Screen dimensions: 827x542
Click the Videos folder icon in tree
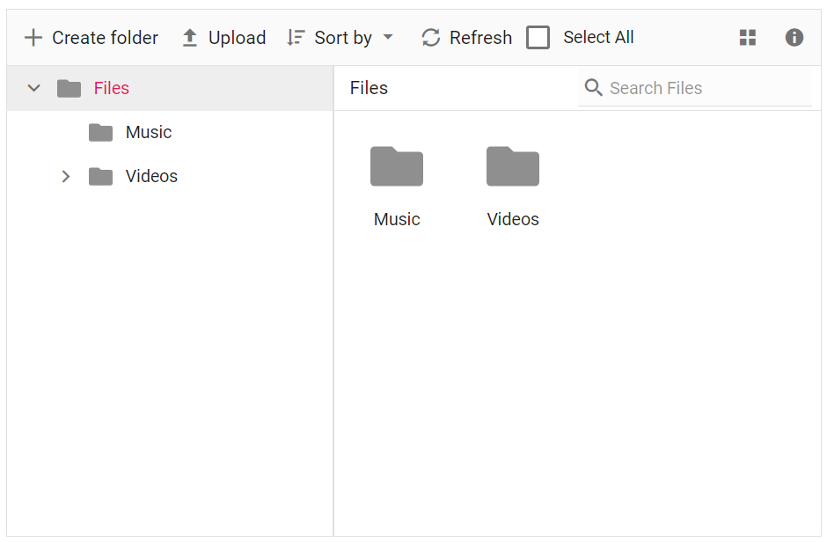(x=101, y=177)
